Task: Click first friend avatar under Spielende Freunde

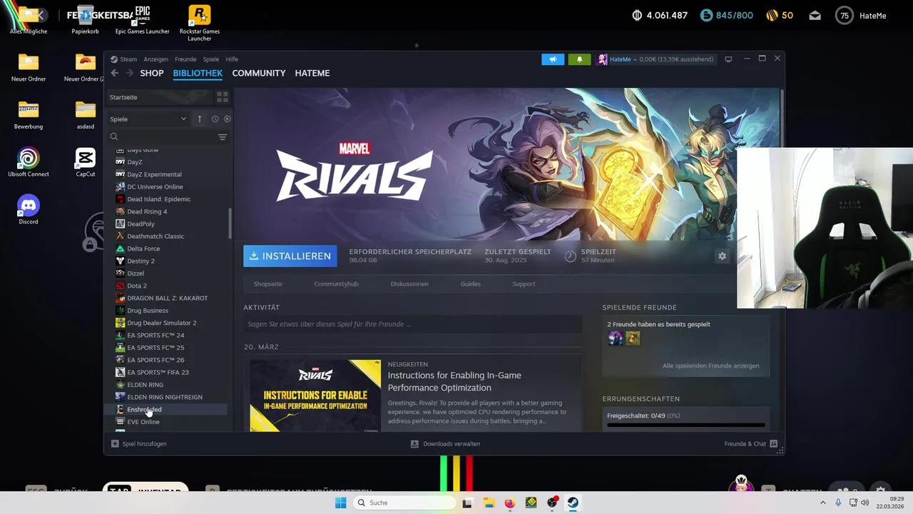Action: (616, 338)
